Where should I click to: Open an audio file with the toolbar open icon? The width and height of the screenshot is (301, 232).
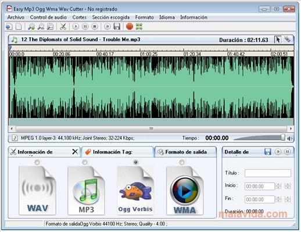click(x=9, y=26)
